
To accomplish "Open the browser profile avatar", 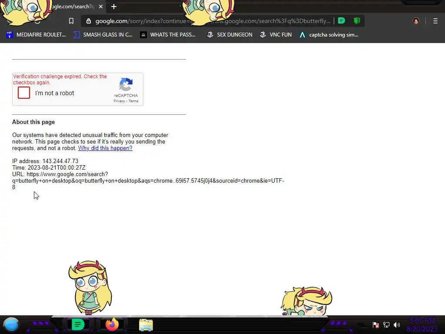I will 416,21.
